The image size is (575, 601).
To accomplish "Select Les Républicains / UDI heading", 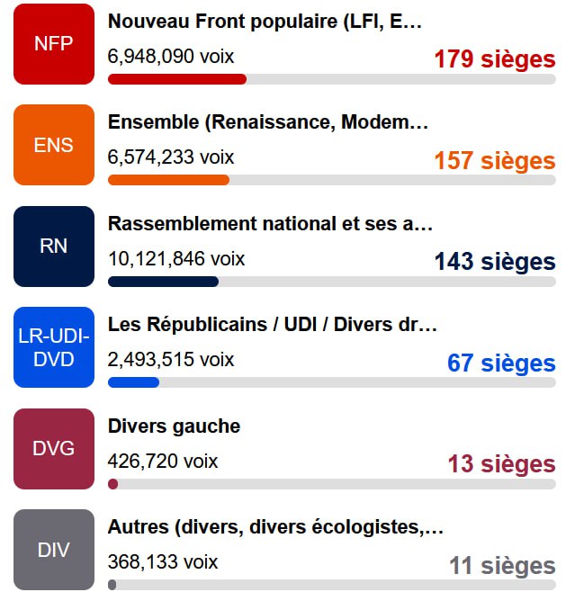I will (273, 325).
